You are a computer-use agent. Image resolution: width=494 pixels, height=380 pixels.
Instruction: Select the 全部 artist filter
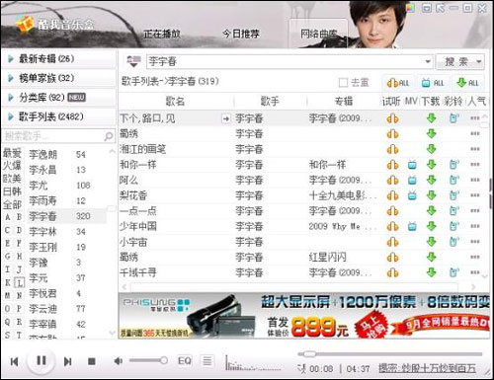coord(12,204)
